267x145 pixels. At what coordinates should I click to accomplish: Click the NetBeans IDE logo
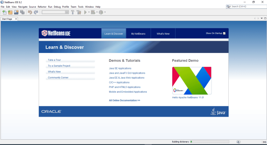point(56,33)
